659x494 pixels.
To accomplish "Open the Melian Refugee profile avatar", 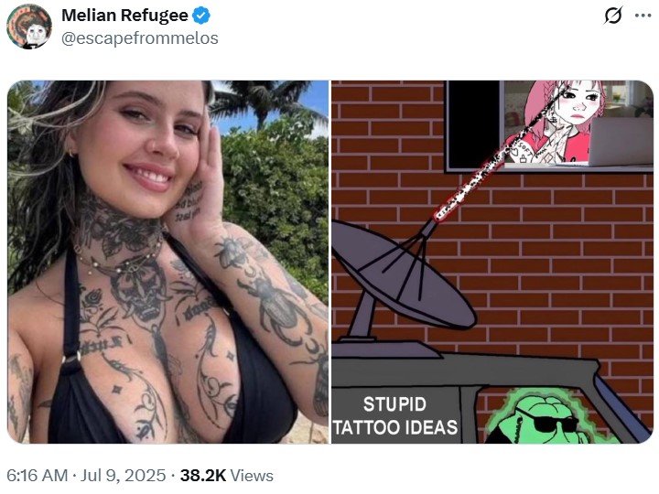I will click(x=29, y=27).
